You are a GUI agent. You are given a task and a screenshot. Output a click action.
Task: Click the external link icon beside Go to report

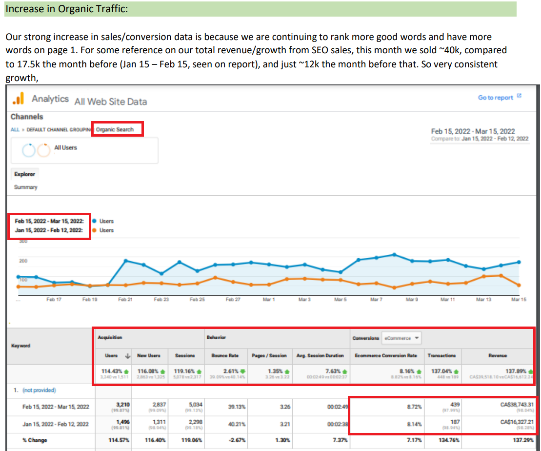click(x=519, y=96)
